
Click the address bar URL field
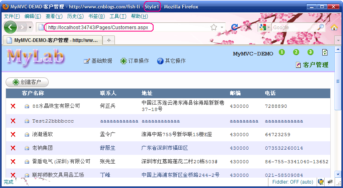pos(128,27)
